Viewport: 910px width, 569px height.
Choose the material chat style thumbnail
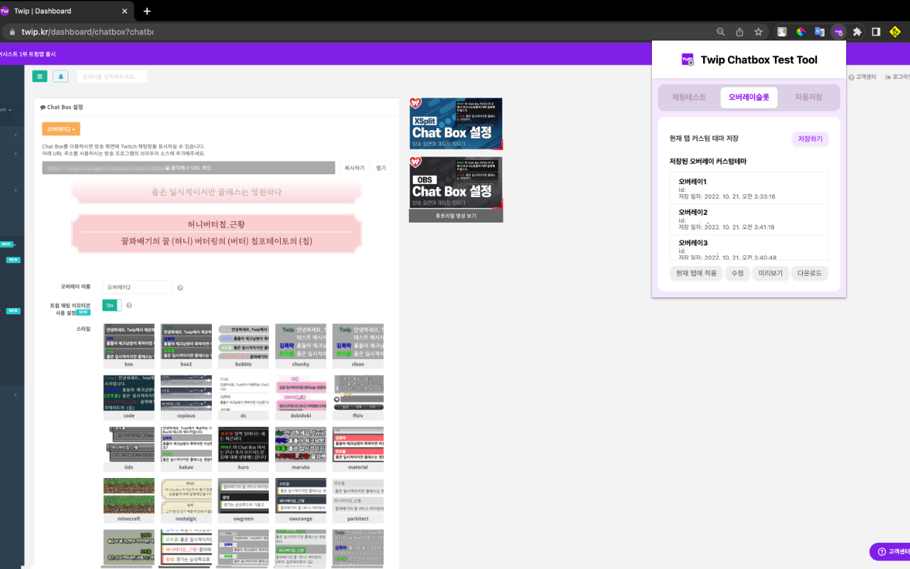(x=358, y=449)
